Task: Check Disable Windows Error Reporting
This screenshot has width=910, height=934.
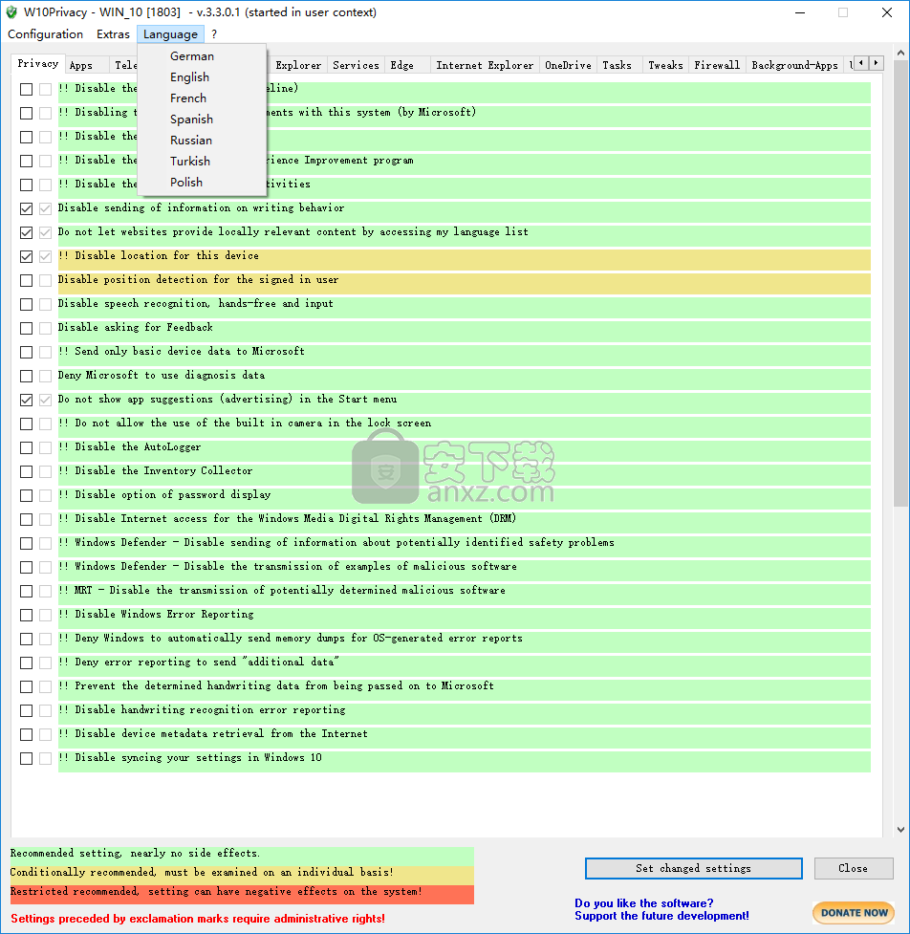Action: pos(26,615)
